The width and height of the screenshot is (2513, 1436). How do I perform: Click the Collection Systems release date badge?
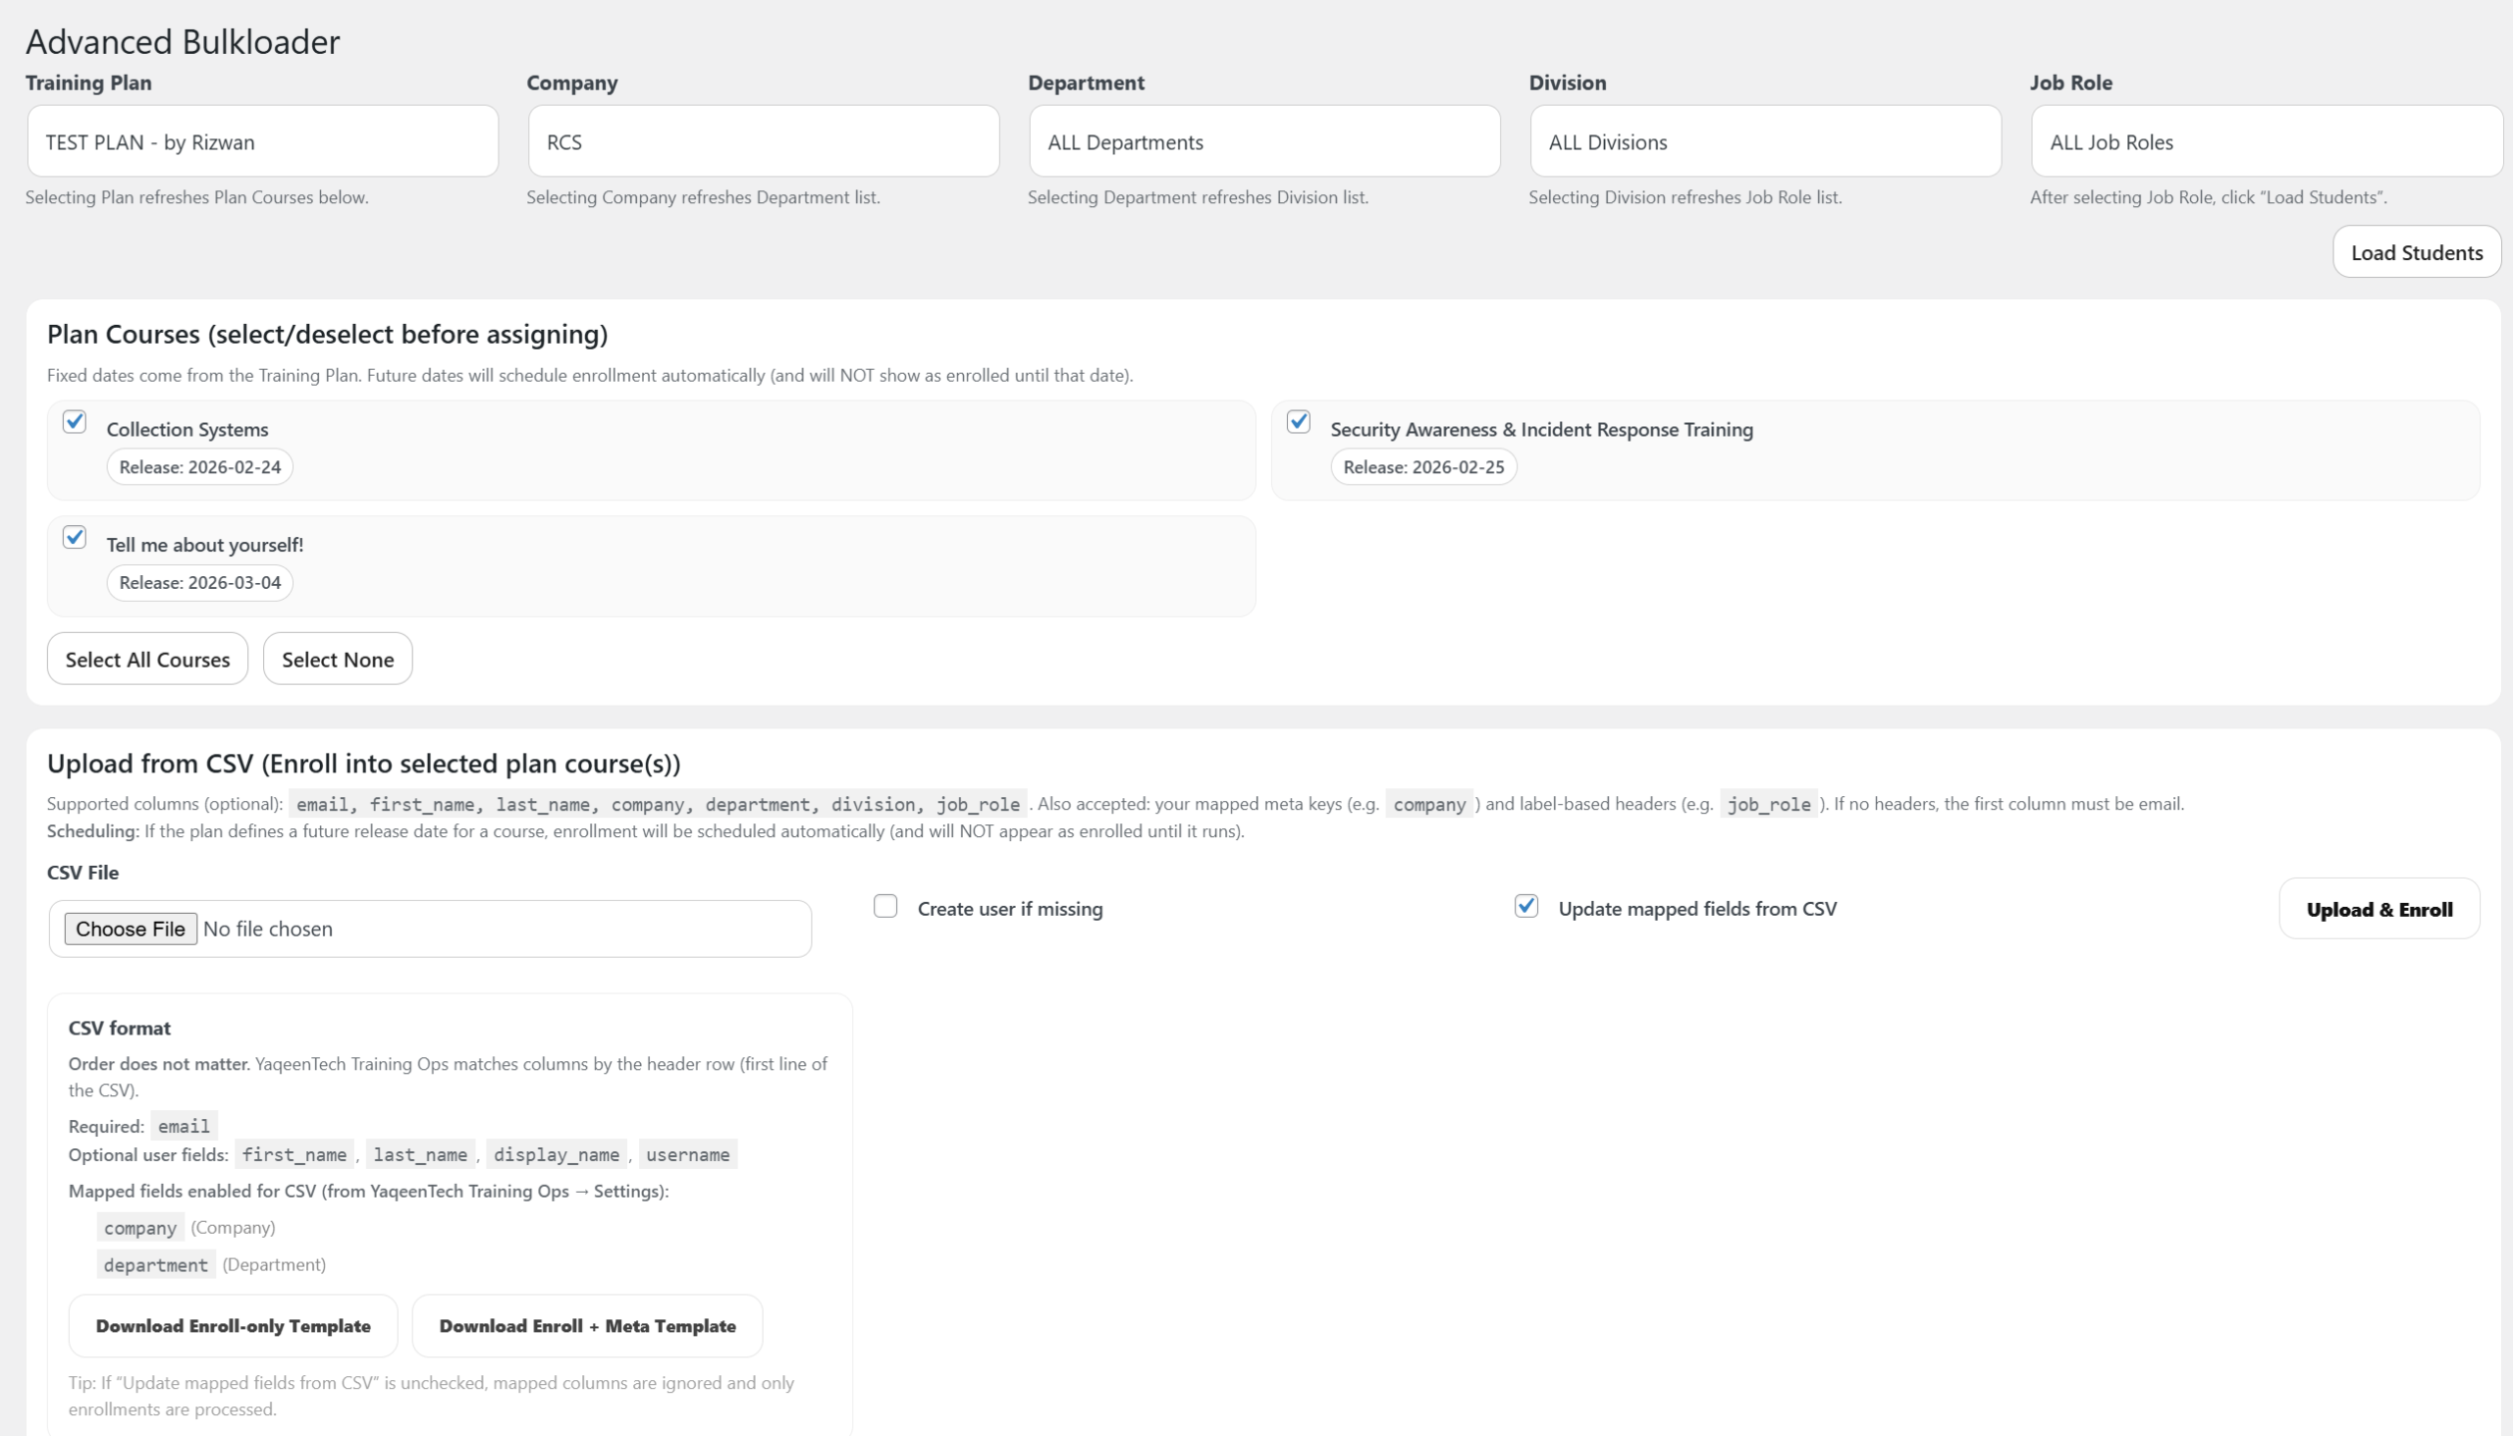coord(200,467)
